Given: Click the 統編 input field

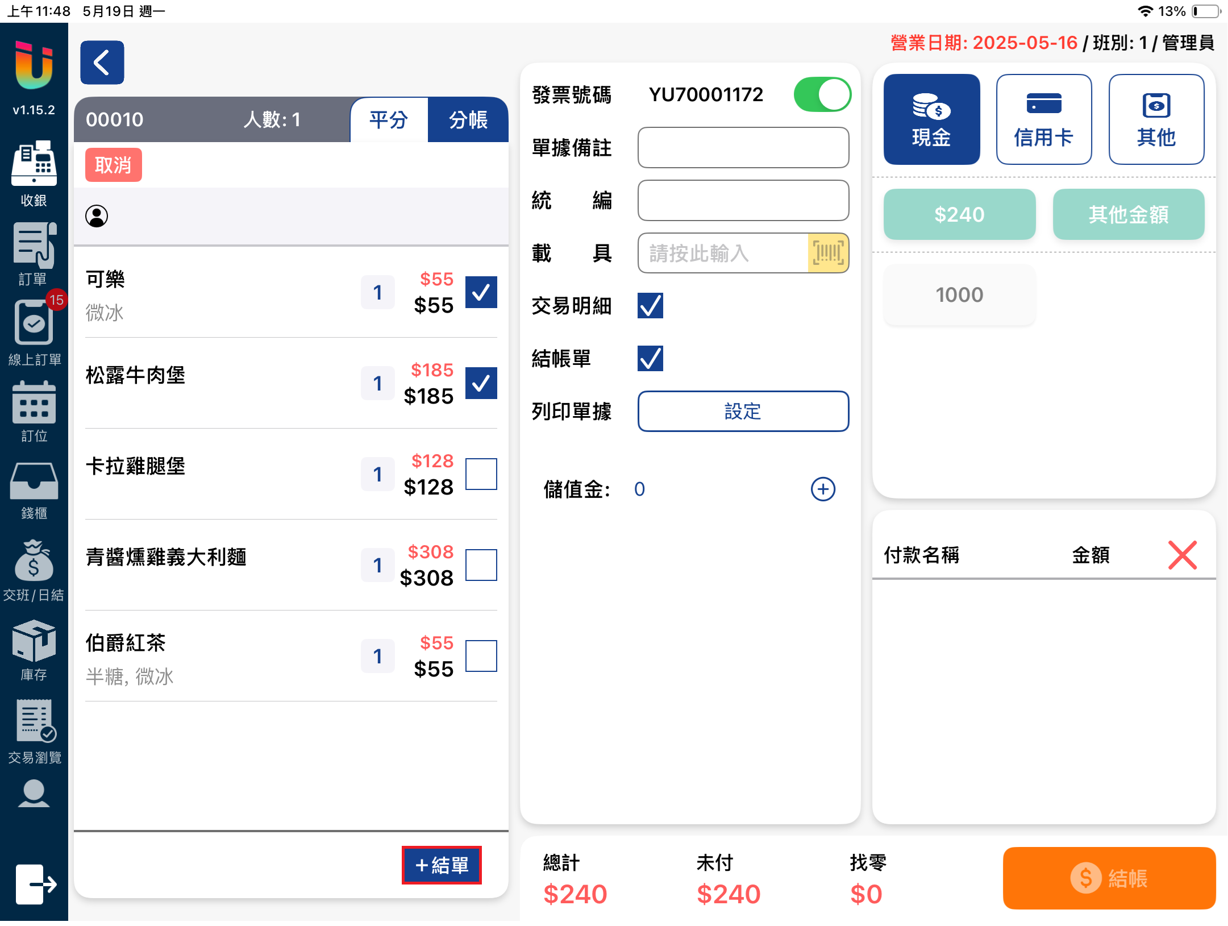Looking at the screenshot, I should pos(743,201).
